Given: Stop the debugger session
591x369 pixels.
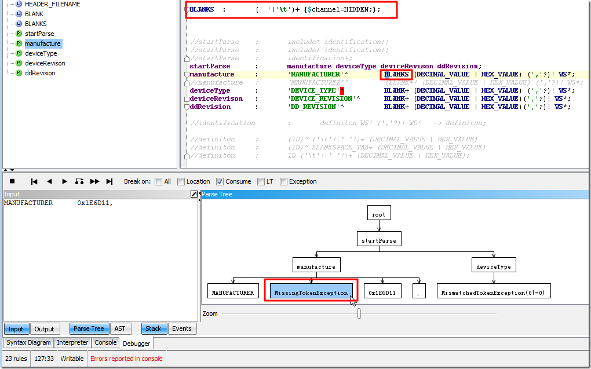Looking at the screenshot, I should [x=12, y=181].
